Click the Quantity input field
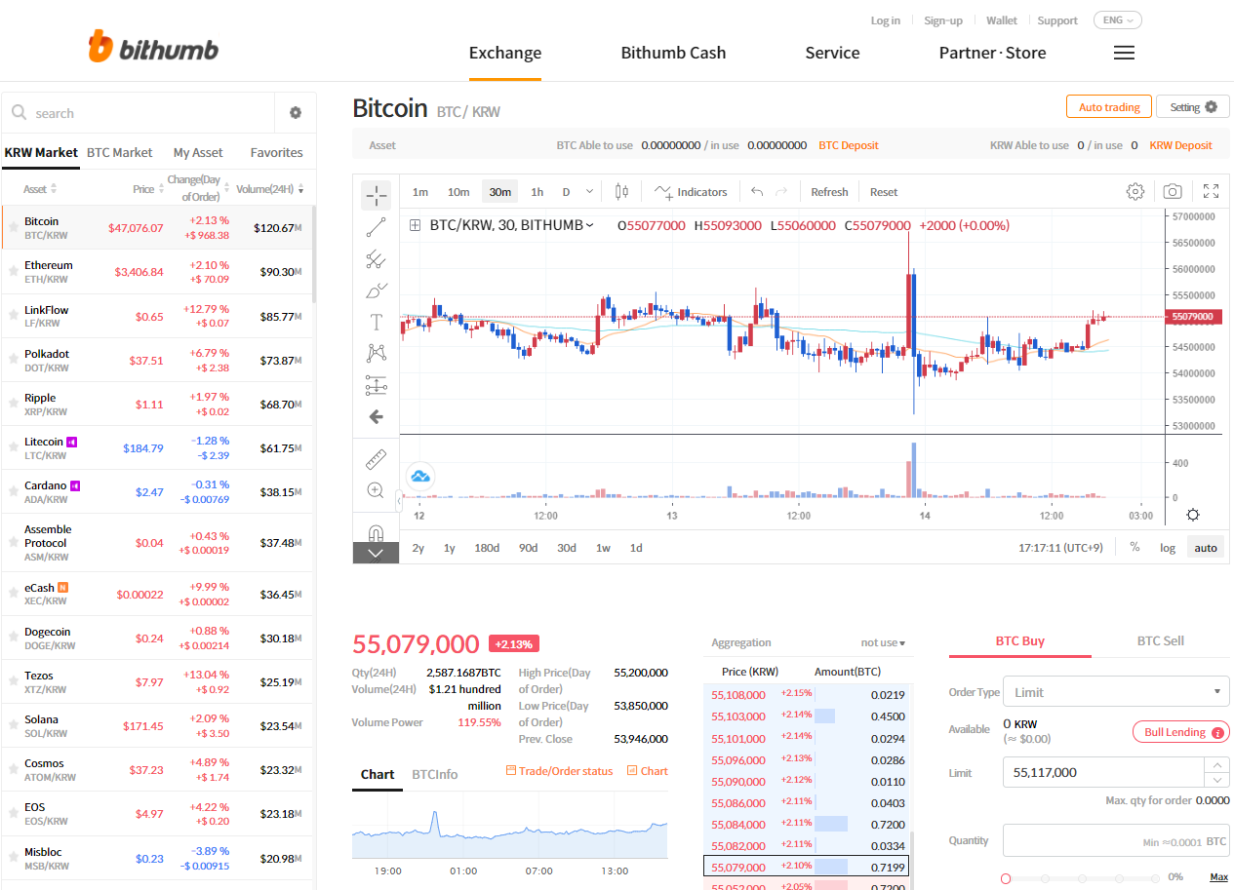 1116,840
